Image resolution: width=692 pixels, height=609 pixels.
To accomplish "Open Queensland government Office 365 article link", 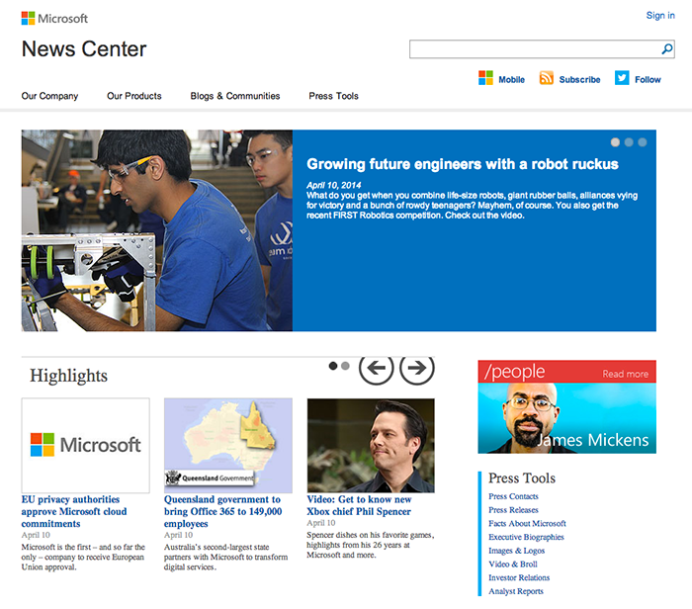I will click(x=222, y=511).
